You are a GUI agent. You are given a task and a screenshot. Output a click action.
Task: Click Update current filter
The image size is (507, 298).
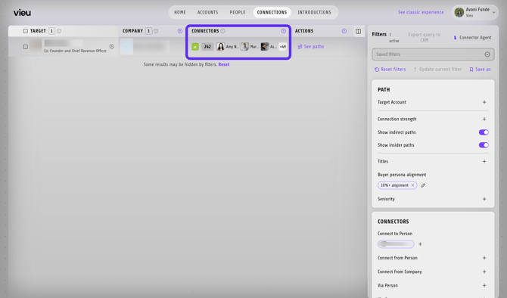[x=437, y=69]
